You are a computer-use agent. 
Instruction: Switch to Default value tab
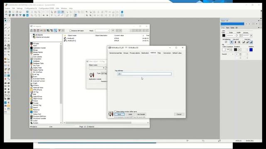click(177, 53)
